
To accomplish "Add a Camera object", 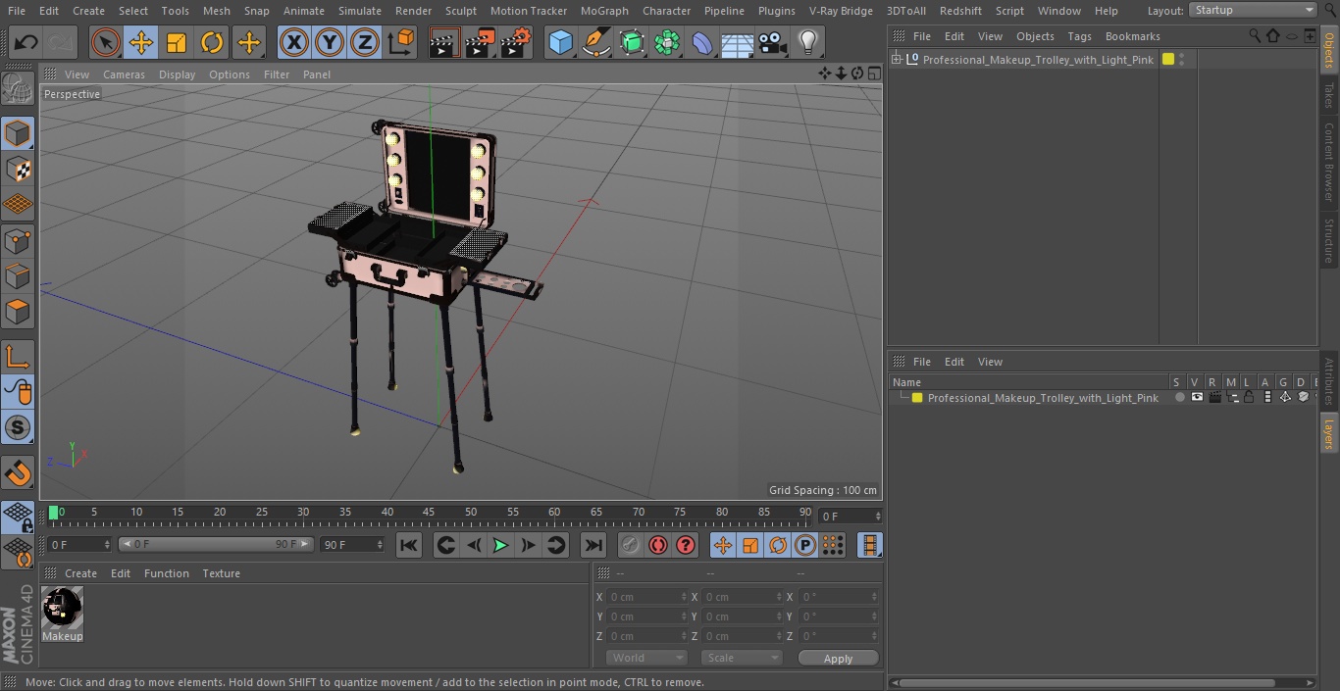I will [x=773, y=42].
